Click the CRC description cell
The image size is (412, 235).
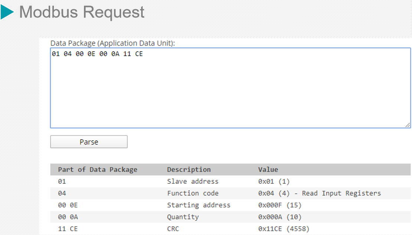(x=173, y=229)
